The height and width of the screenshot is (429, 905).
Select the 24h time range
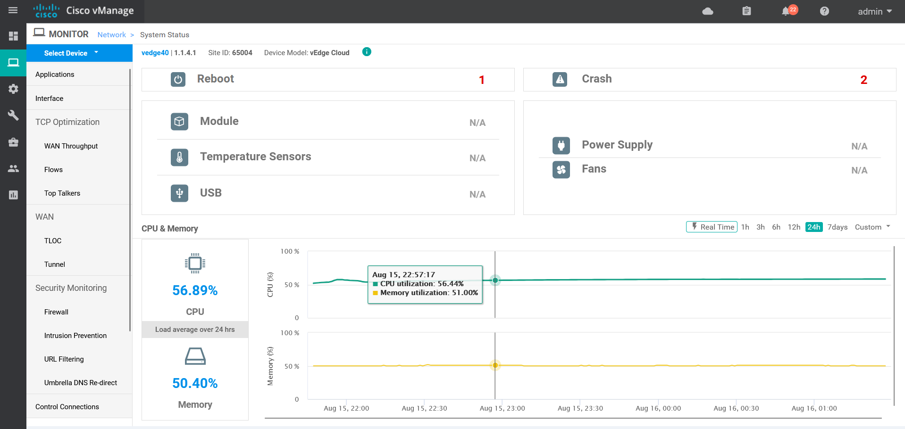(814, 227)
